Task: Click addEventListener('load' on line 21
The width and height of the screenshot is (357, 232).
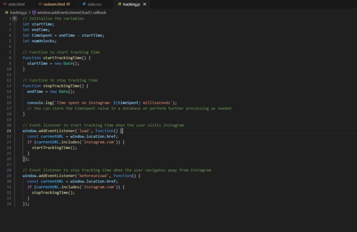Action: click(x=56, y=131)
